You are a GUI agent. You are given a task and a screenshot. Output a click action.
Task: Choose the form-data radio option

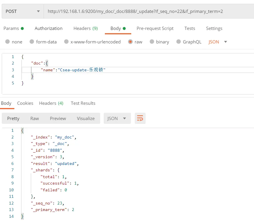coord(32,42)
